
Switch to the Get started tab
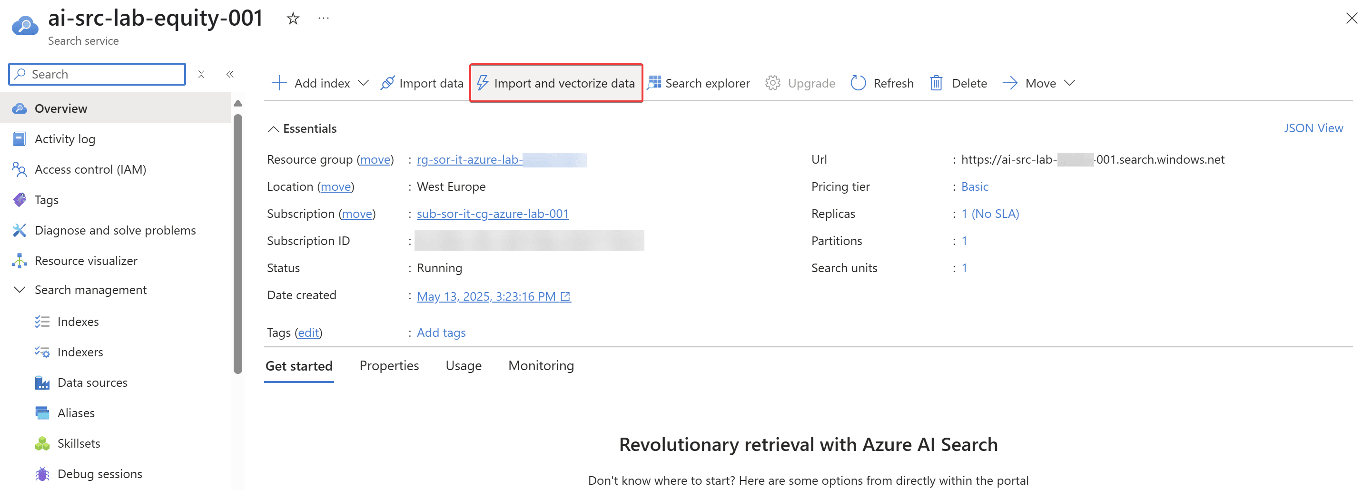299,366
